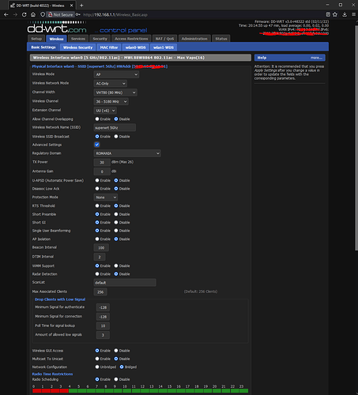358x395 pixels.
Task: Select Unbridged network configuration
Action: pos(97,367)
